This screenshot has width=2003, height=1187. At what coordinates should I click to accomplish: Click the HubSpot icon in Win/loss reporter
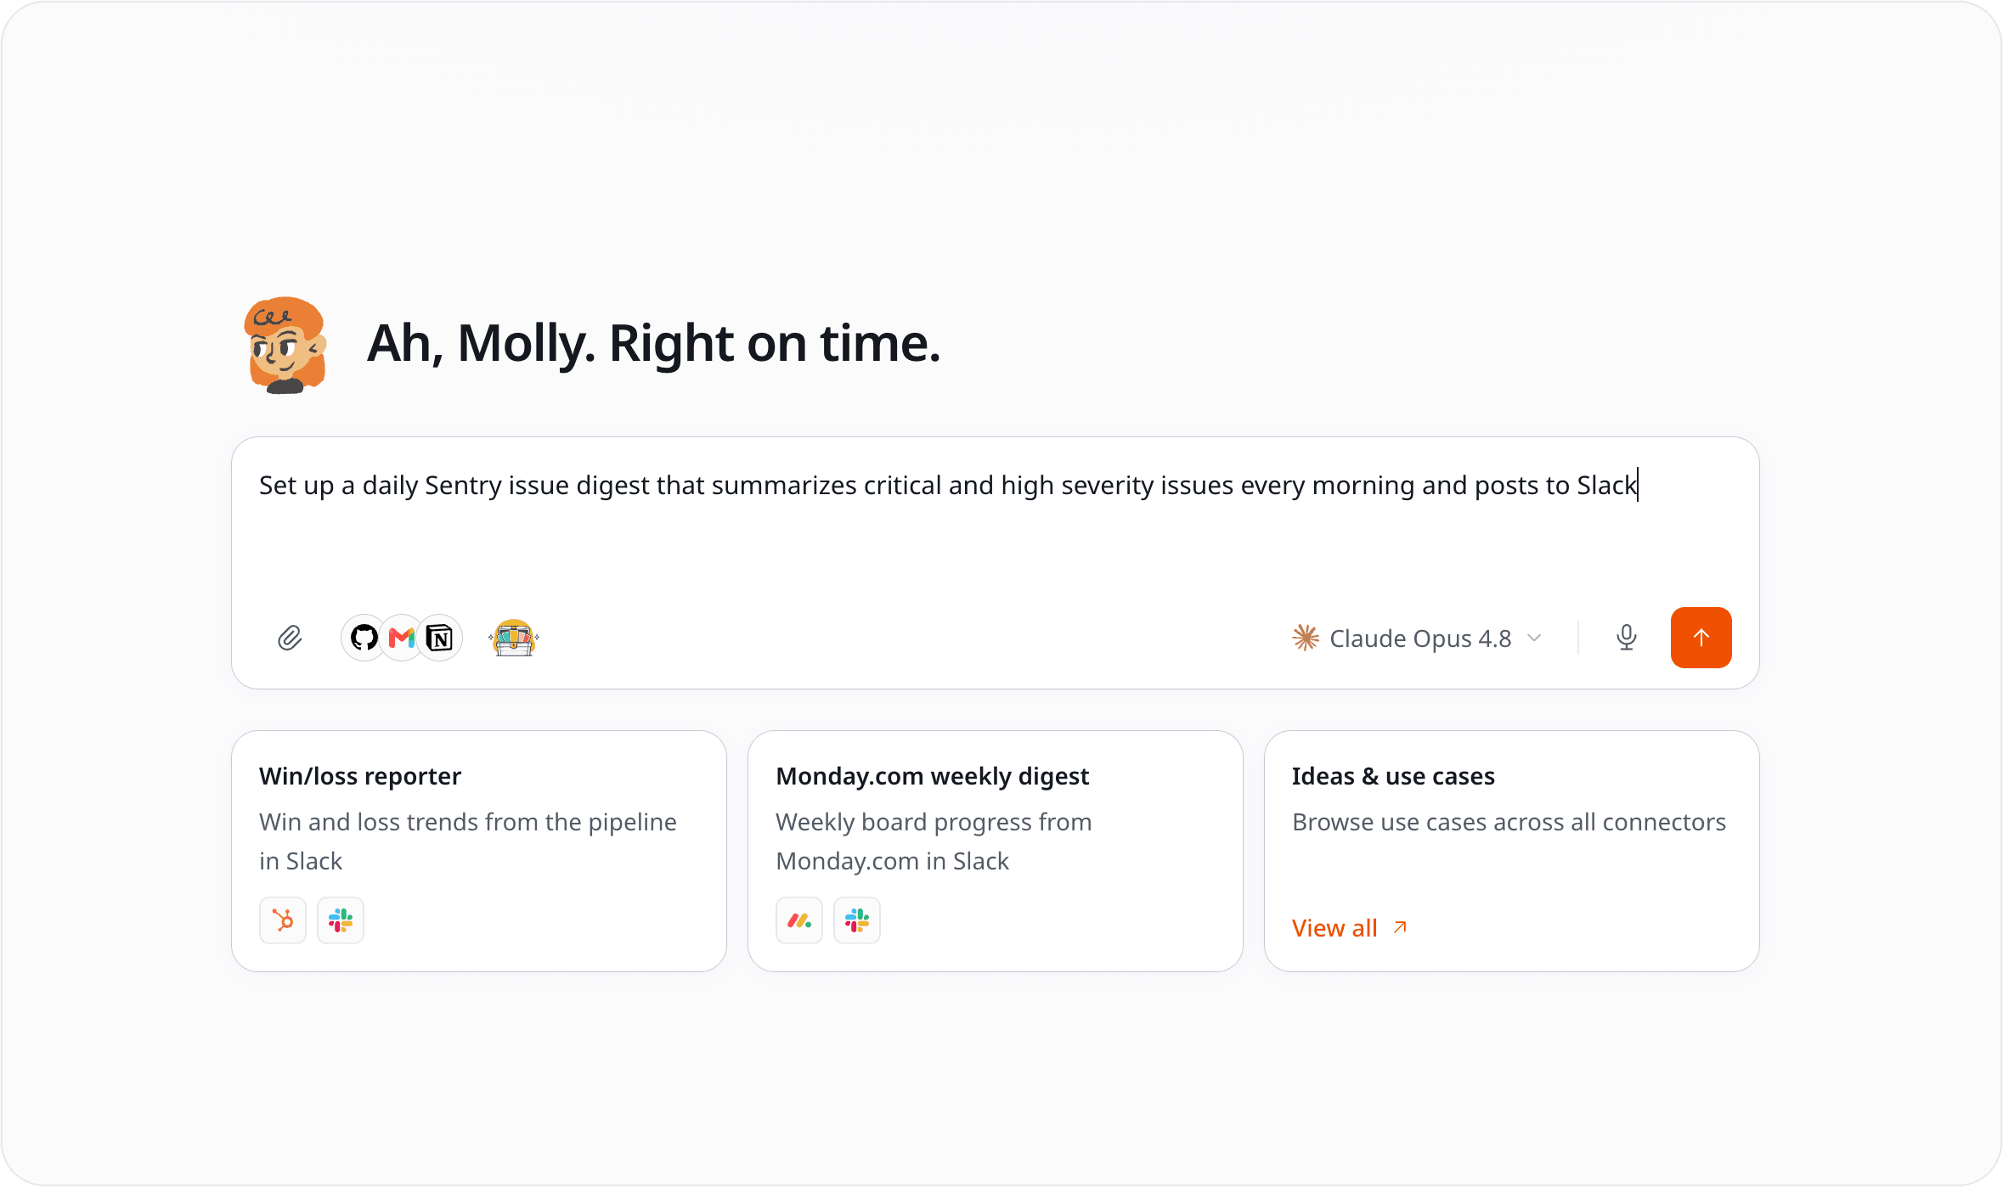[x=283, y=920]
